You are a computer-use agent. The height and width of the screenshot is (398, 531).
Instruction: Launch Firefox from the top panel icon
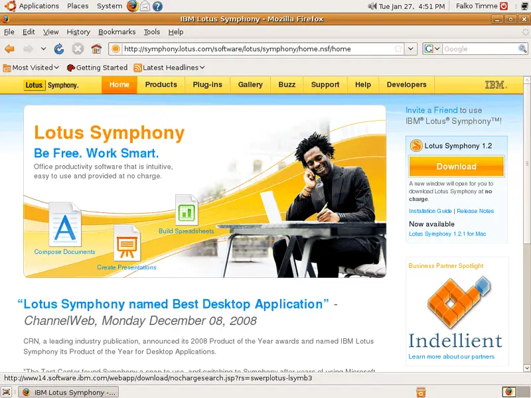(132, 6)
